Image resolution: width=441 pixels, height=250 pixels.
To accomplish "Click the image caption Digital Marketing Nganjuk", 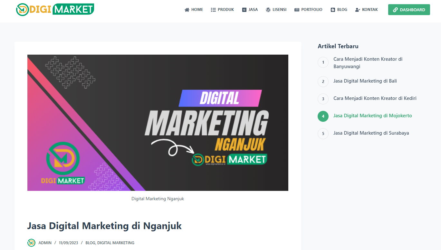I will point(158,199).
